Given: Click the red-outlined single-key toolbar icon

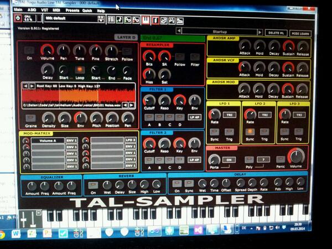Looking at the screenshot, I should tap(155, 20).
